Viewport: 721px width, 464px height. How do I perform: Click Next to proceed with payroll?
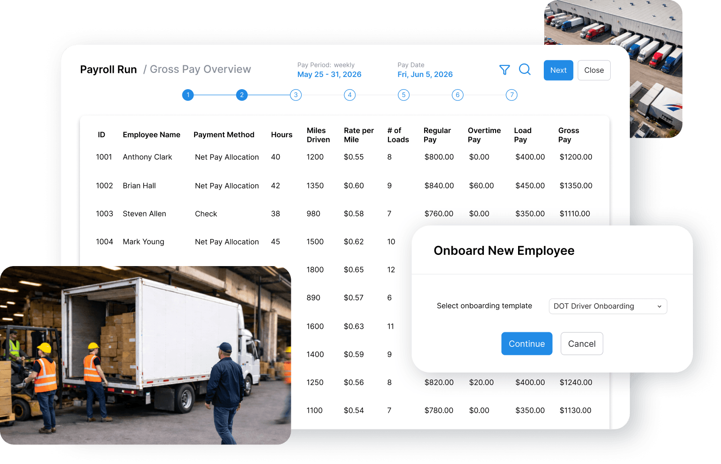[558, 70]
